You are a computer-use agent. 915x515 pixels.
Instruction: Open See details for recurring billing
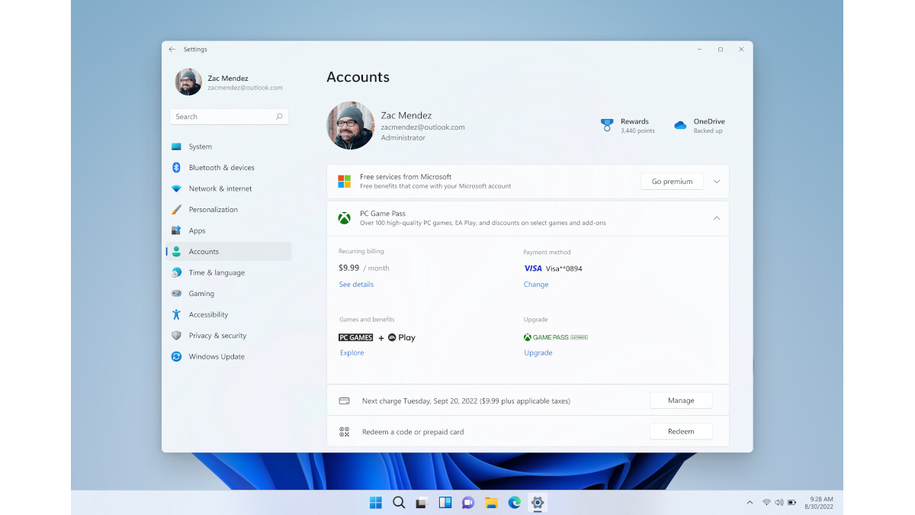(355, 284)
